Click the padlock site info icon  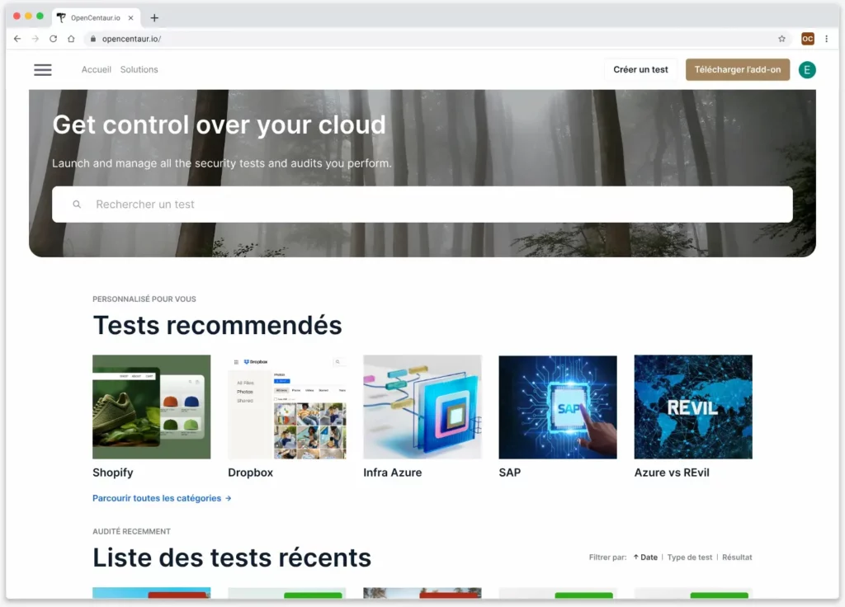(93, 39)
